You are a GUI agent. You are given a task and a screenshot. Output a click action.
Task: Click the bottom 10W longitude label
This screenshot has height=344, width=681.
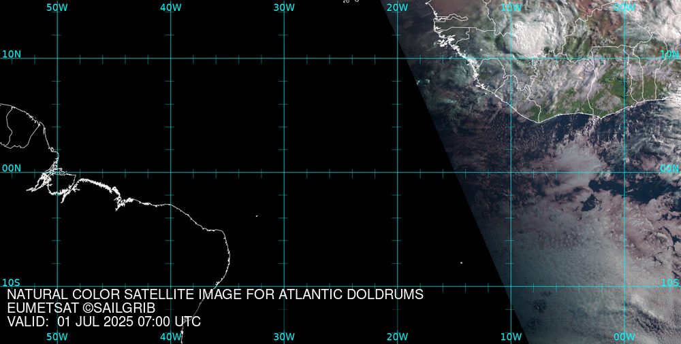point(511,337)
